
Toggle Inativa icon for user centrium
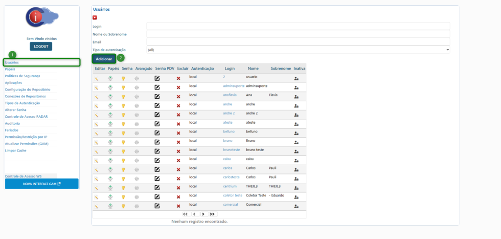click(296, 188)
